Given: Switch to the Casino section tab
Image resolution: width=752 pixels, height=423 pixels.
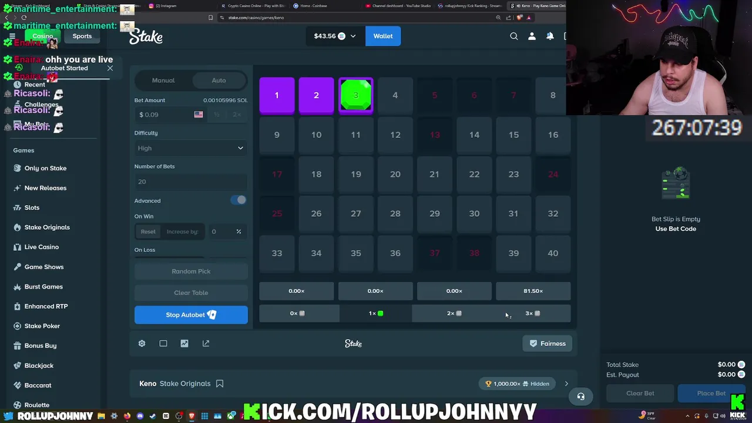Looking at the screenshot, I should point(42,36).
